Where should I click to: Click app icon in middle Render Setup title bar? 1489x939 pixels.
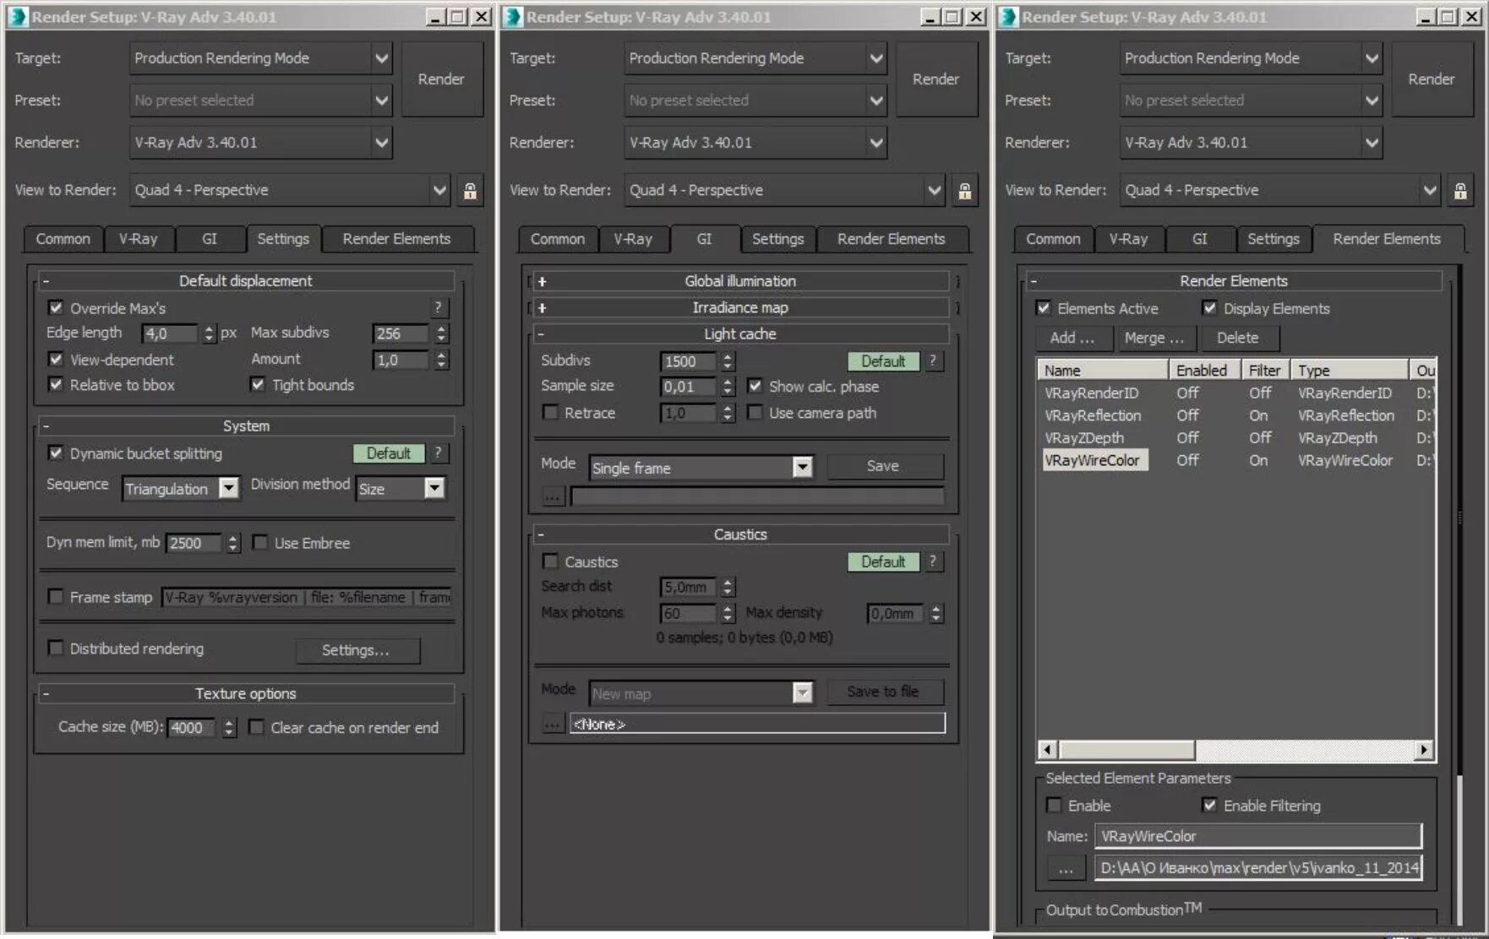(513, 17)
